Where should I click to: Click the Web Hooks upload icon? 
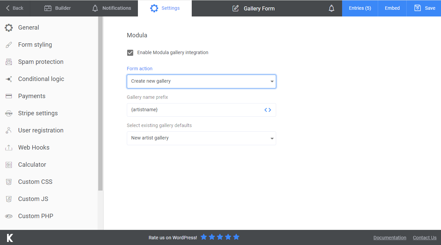coord(9,148)
